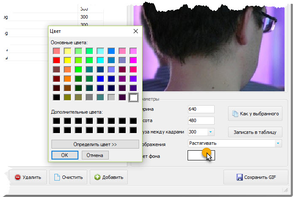Pick the pure red basic color swatch
The image size is (293, 197).
[x=56, y=60]
